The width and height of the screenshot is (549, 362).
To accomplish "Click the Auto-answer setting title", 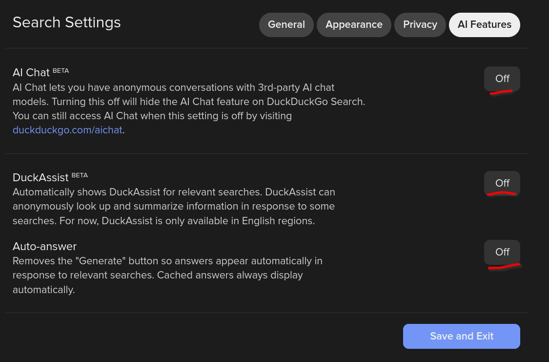I will point(44,246).
